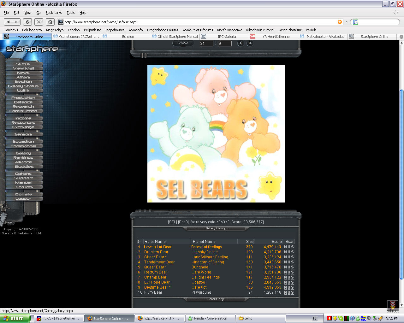404x323 pixels.
Task: Open the Tools menu
Action: pyautogui.click(x=71, y=13)
